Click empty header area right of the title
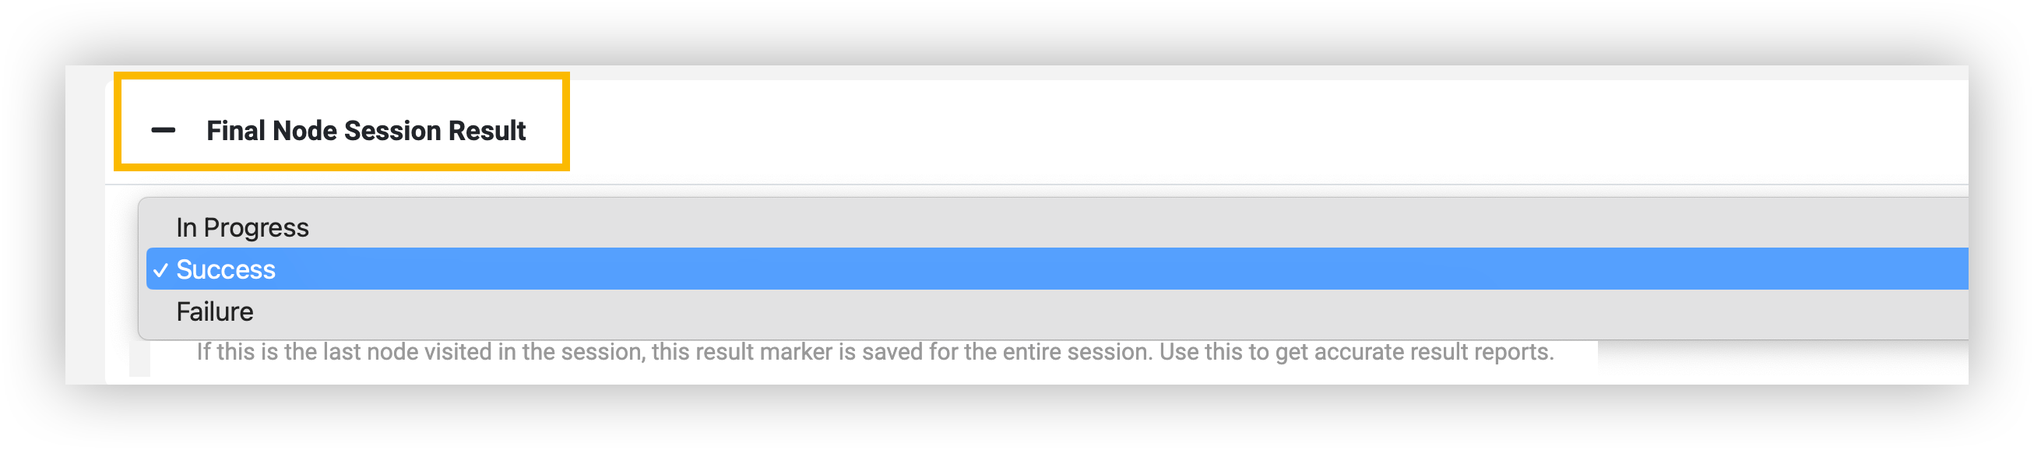The height and width of the screenshot is (450, 2034). click(1263, 130)
